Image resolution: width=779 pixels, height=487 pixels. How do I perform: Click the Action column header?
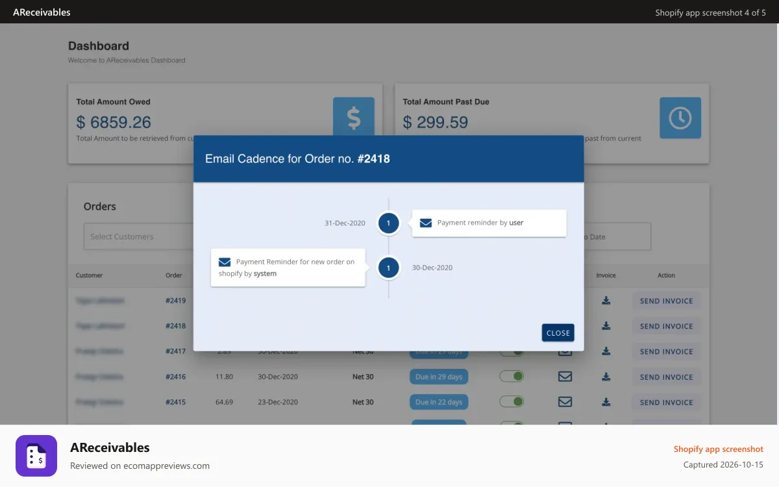click(667, 275)
